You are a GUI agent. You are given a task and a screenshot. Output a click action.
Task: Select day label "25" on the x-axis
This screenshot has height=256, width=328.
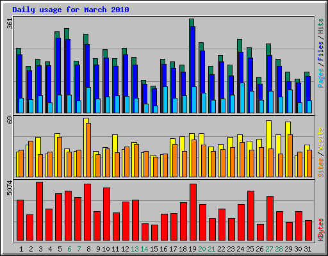[250, 249]
